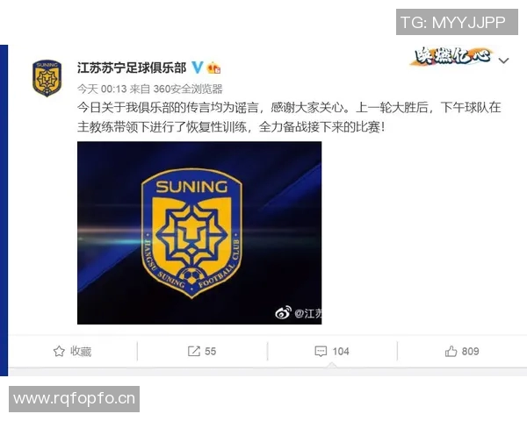Viewport: 527px width, 421px height.
Task: Click the post text body
Action: (x=289, y=118)
